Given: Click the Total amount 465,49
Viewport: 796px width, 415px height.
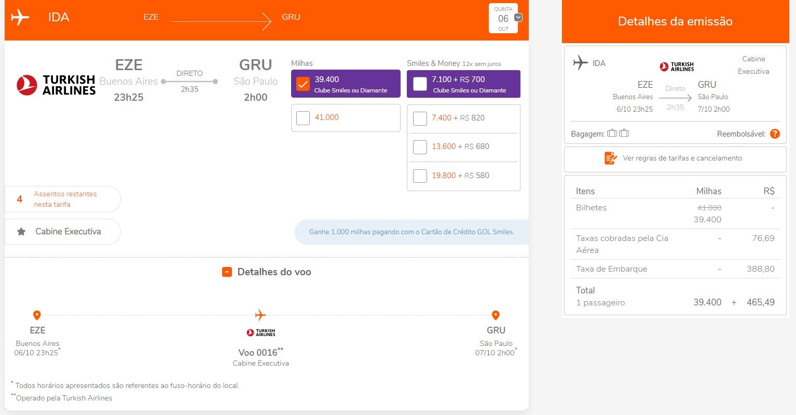Looking at the screenshot, I should 761,302.
